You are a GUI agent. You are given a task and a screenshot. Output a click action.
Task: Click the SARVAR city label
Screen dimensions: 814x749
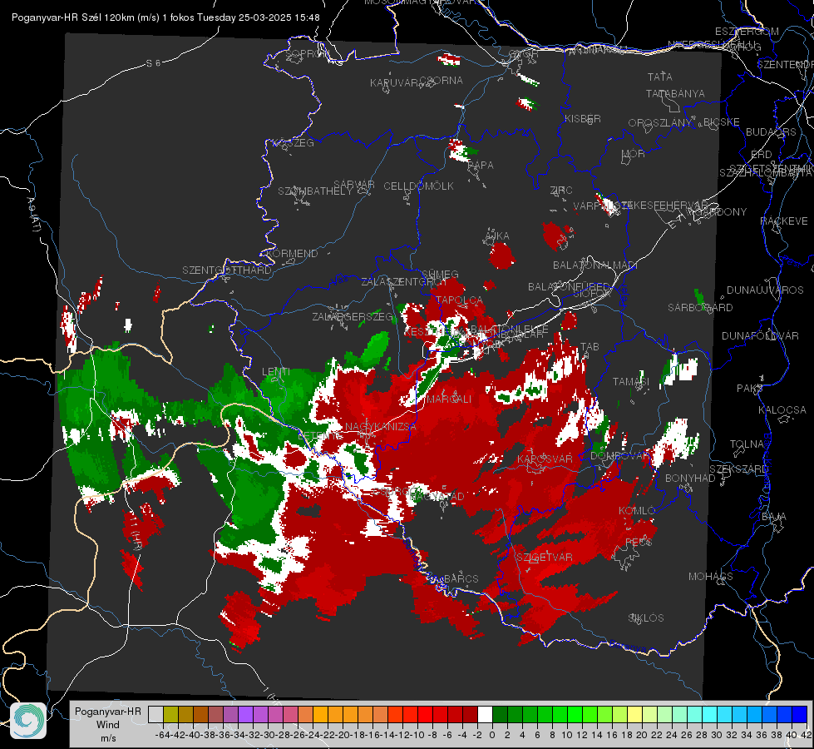[x=354, y=185]
